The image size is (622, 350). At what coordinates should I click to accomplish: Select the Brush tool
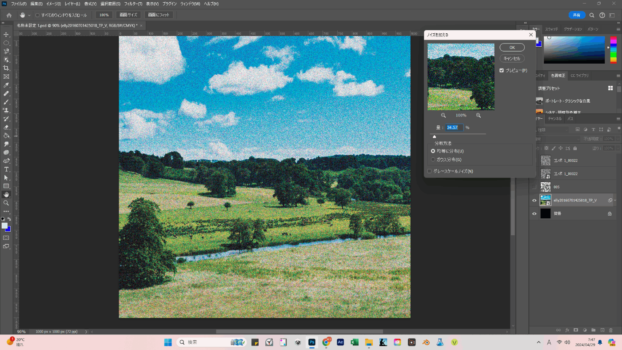(6, 102)
